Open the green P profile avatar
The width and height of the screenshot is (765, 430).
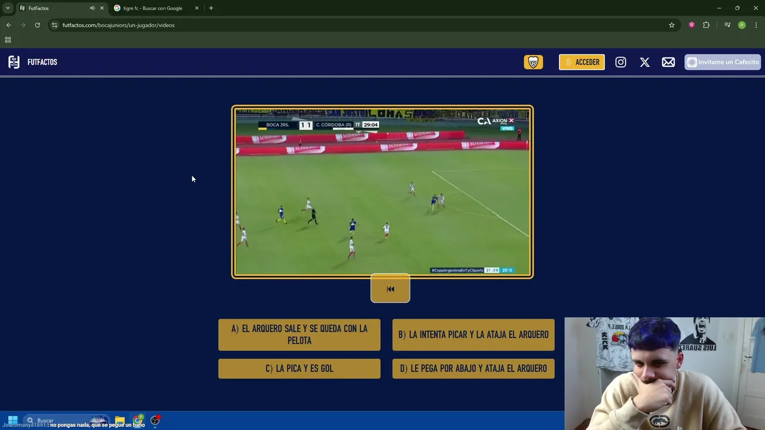coord(742,25)
